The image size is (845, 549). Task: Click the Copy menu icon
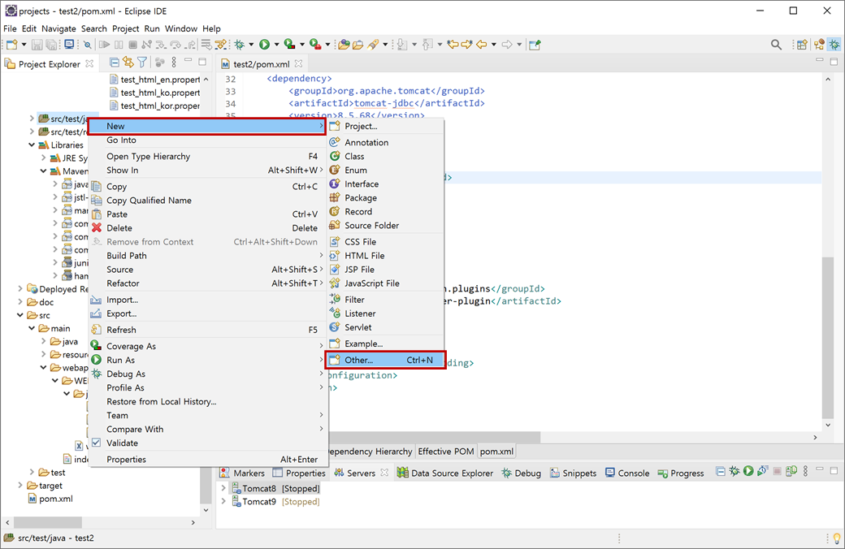coord(97,187)
